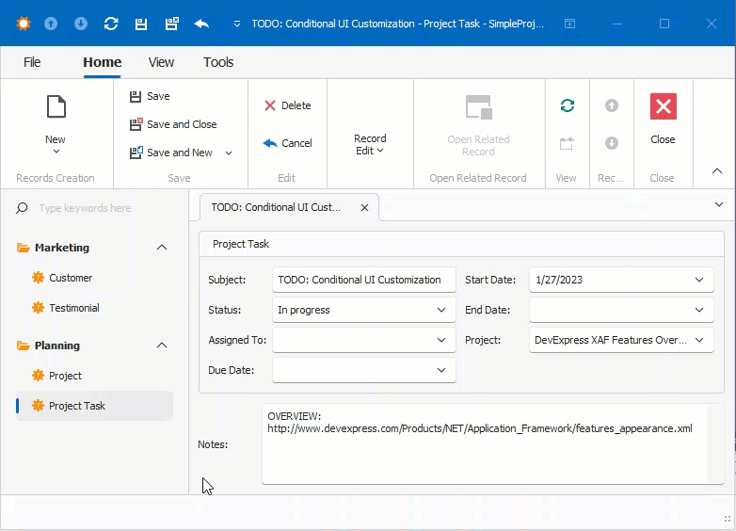
Task: Click the undo arrow in title bar
Action: [x=201, y=24]
